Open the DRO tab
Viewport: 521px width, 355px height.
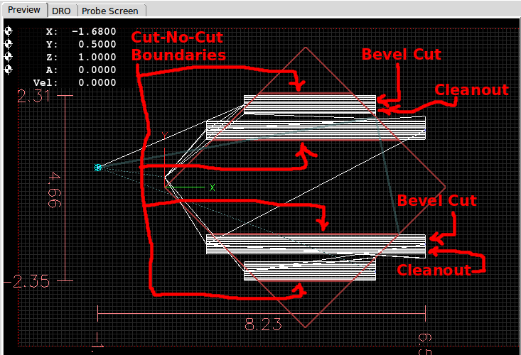tap(62, 11)
